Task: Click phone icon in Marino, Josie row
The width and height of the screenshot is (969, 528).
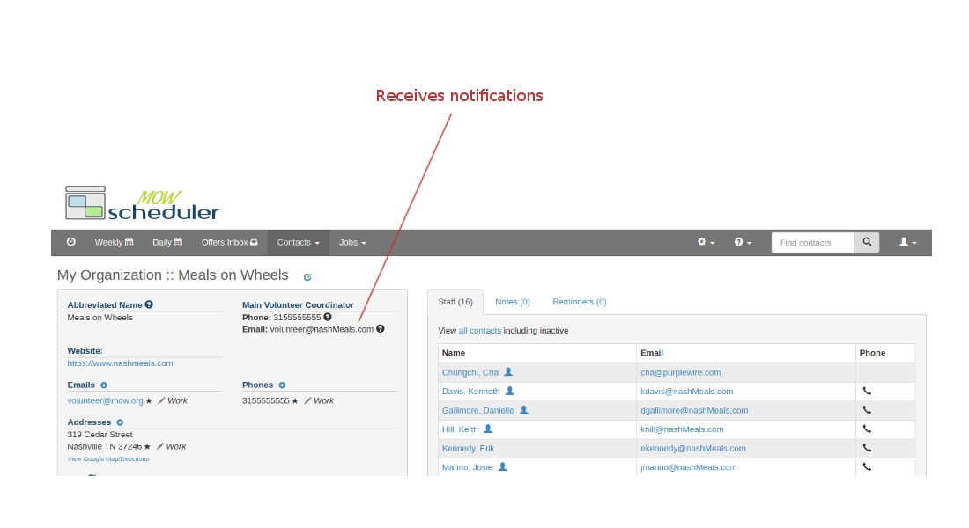Action: 867,467
